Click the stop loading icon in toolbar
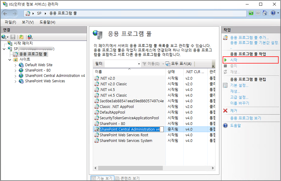 (x=258, y=13)
